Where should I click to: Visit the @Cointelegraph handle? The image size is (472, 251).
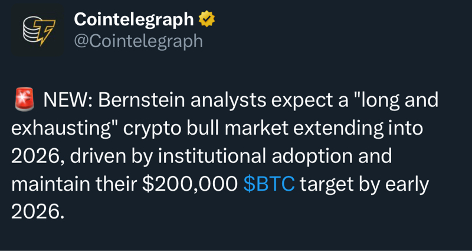pos(138,41)
